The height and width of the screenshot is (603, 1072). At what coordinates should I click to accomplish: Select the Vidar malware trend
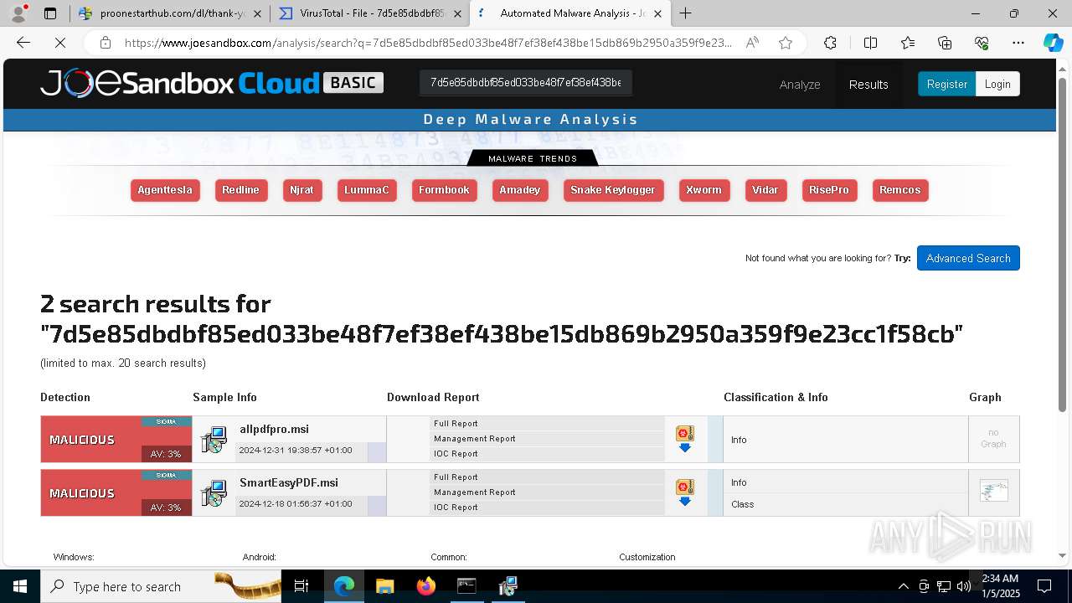pyautogui.click(x=765, y=190)
